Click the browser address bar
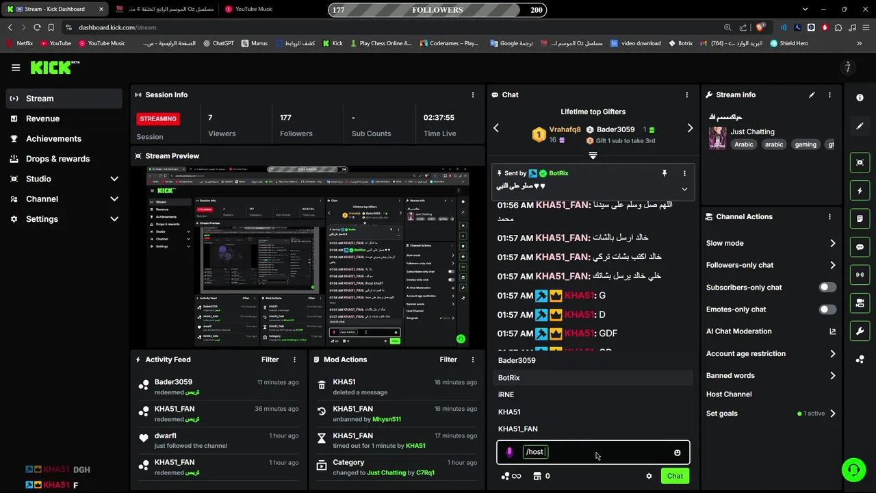Image resolution: width=876 pixels, height=493 pixels. pyautogui.click(x=396, y=27)
